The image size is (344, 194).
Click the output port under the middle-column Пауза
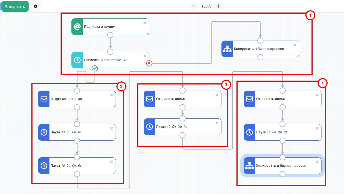pyautogui.click(x=183, y=135)
